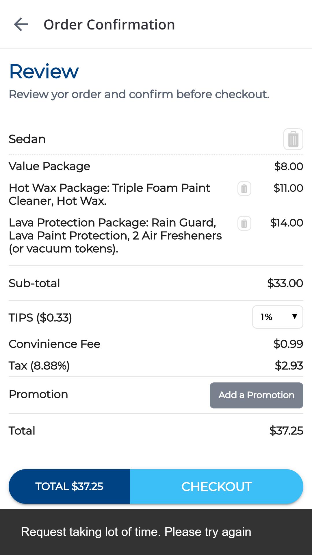312x555 pixels.
Task: Tap the Promotion label
Action: pos(38,394)
